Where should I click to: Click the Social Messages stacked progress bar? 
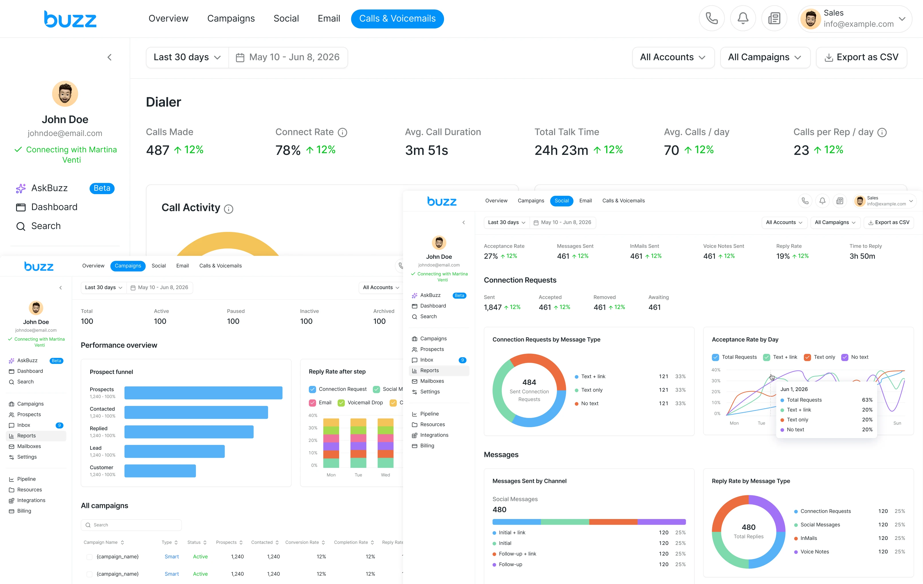589,522
